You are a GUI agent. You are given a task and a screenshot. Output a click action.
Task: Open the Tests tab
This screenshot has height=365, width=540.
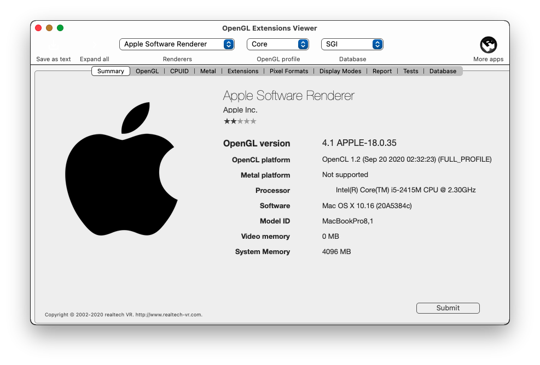[410, 71]
